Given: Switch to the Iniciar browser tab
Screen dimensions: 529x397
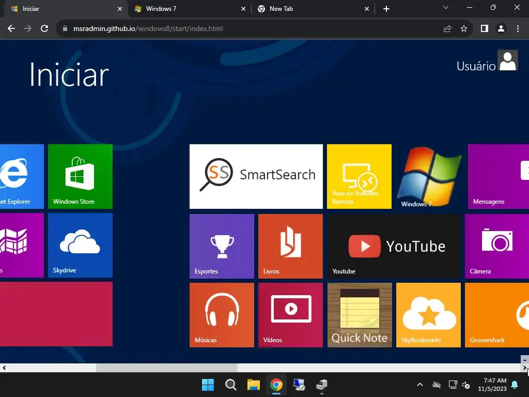Looking at the screenshot, I should point(64,9).
